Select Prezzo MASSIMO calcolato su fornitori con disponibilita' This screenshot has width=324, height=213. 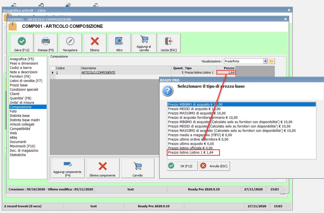(241, 130)
